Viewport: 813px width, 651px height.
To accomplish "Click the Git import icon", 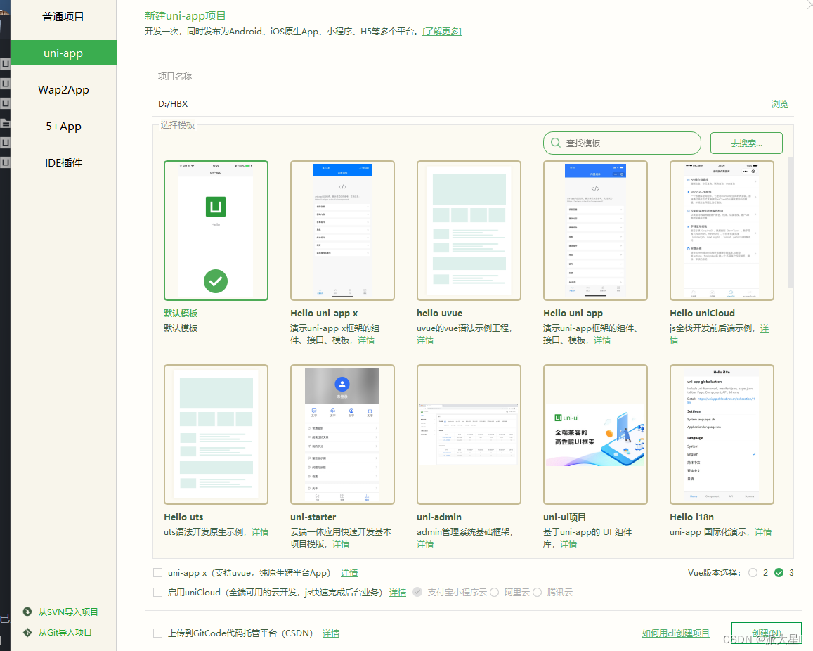I will [x=27, y=632].
